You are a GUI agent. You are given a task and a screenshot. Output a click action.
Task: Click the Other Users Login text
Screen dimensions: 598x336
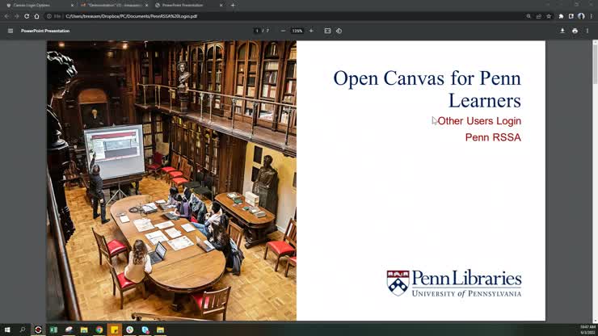pos(478,121)
